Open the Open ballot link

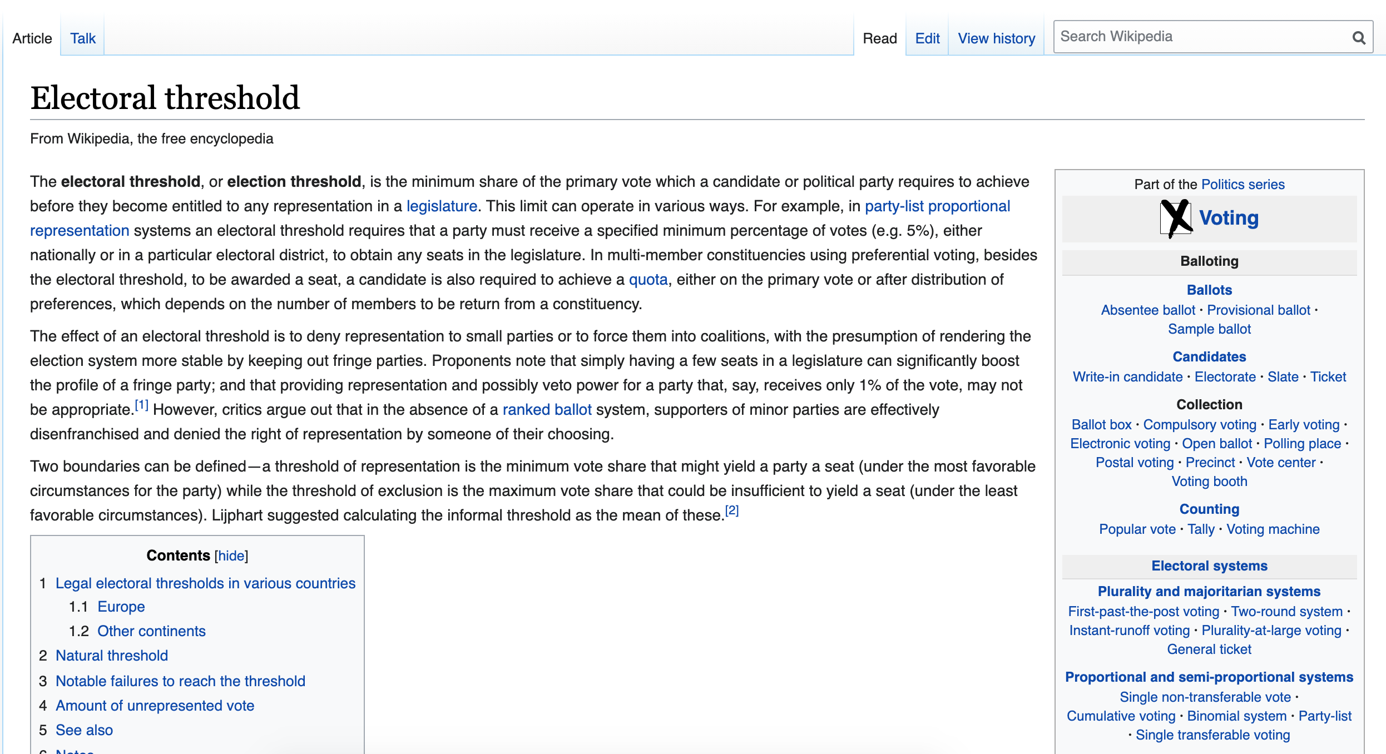point(1217,444)
